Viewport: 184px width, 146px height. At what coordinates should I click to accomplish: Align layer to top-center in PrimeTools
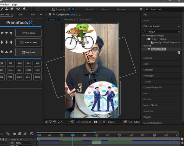click(x=7, y=33)
